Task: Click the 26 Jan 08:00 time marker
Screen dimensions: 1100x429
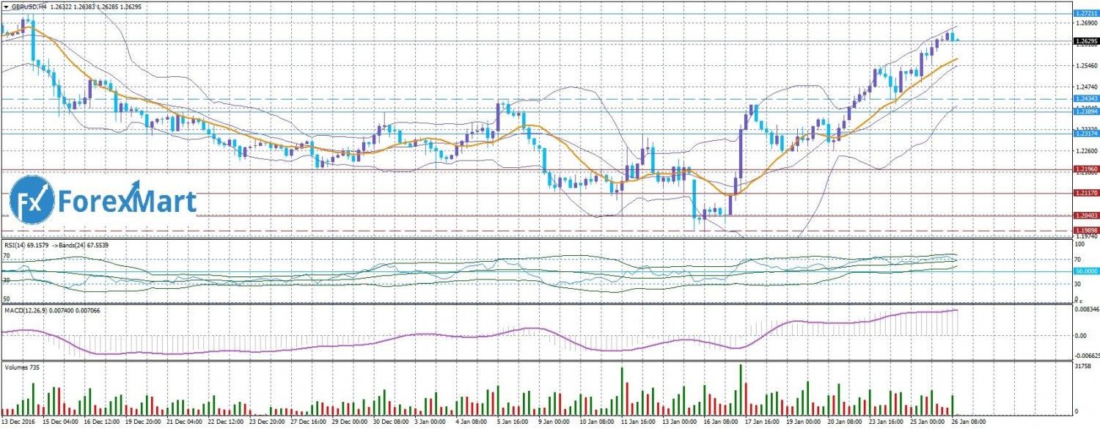Action: point(969,422)
